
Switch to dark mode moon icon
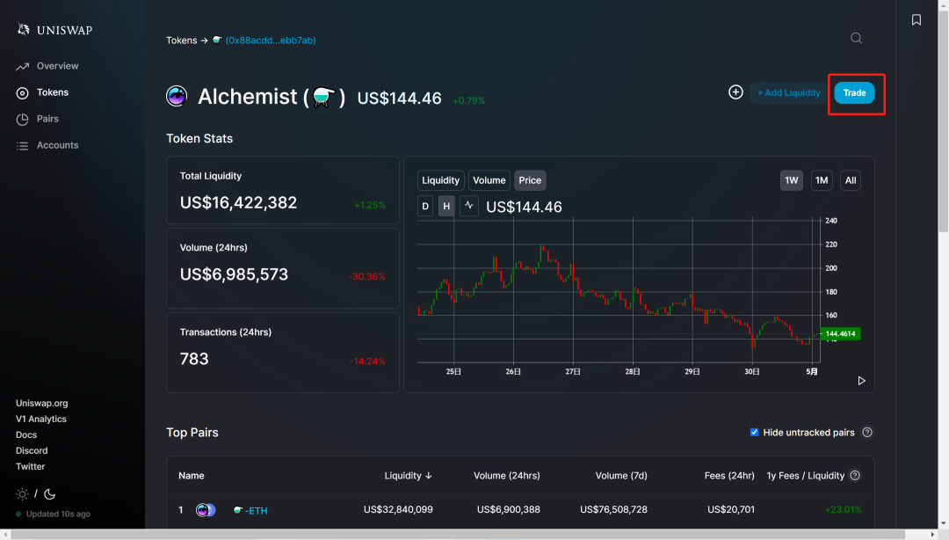49,494
